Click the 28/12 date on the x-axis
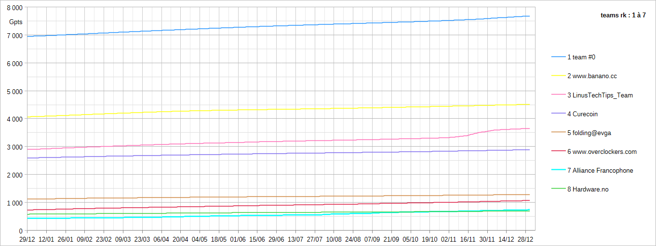This screenshot has height=246, width=656. pyautogui.click(x=525, y=239)
